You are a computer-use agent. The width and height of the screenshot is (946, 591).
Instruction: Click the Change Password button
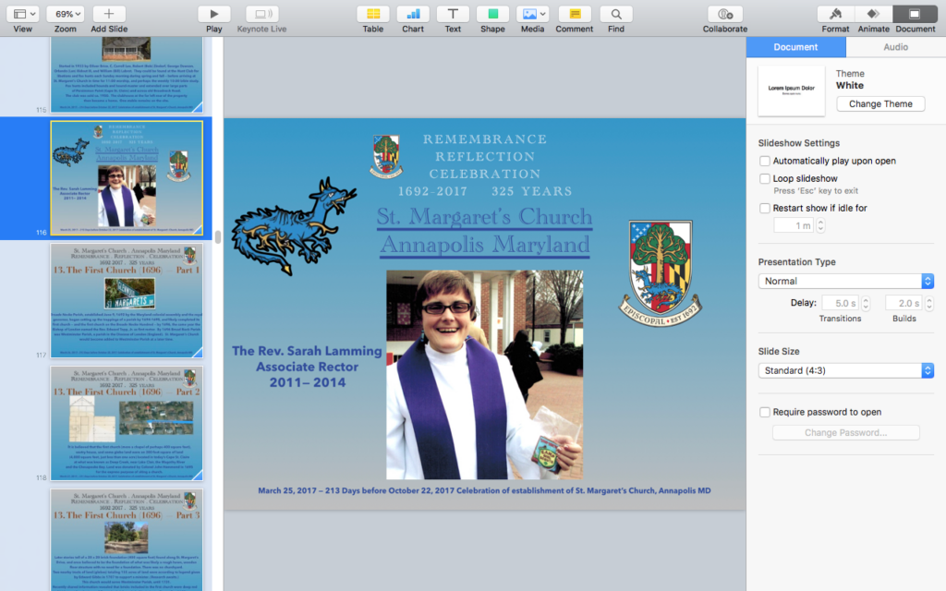pos(846,432)
